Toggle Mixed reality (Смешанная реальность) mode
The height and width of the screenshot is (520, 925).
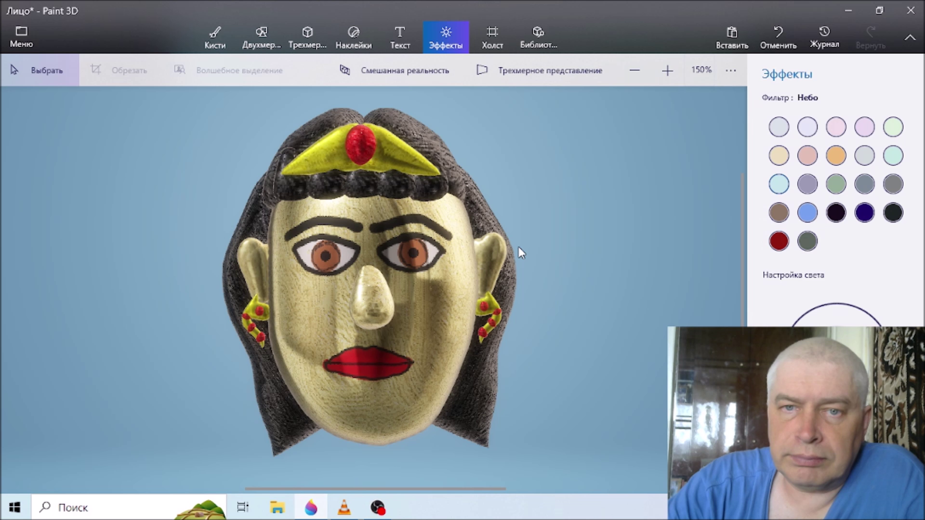click(x=395, y=70)
